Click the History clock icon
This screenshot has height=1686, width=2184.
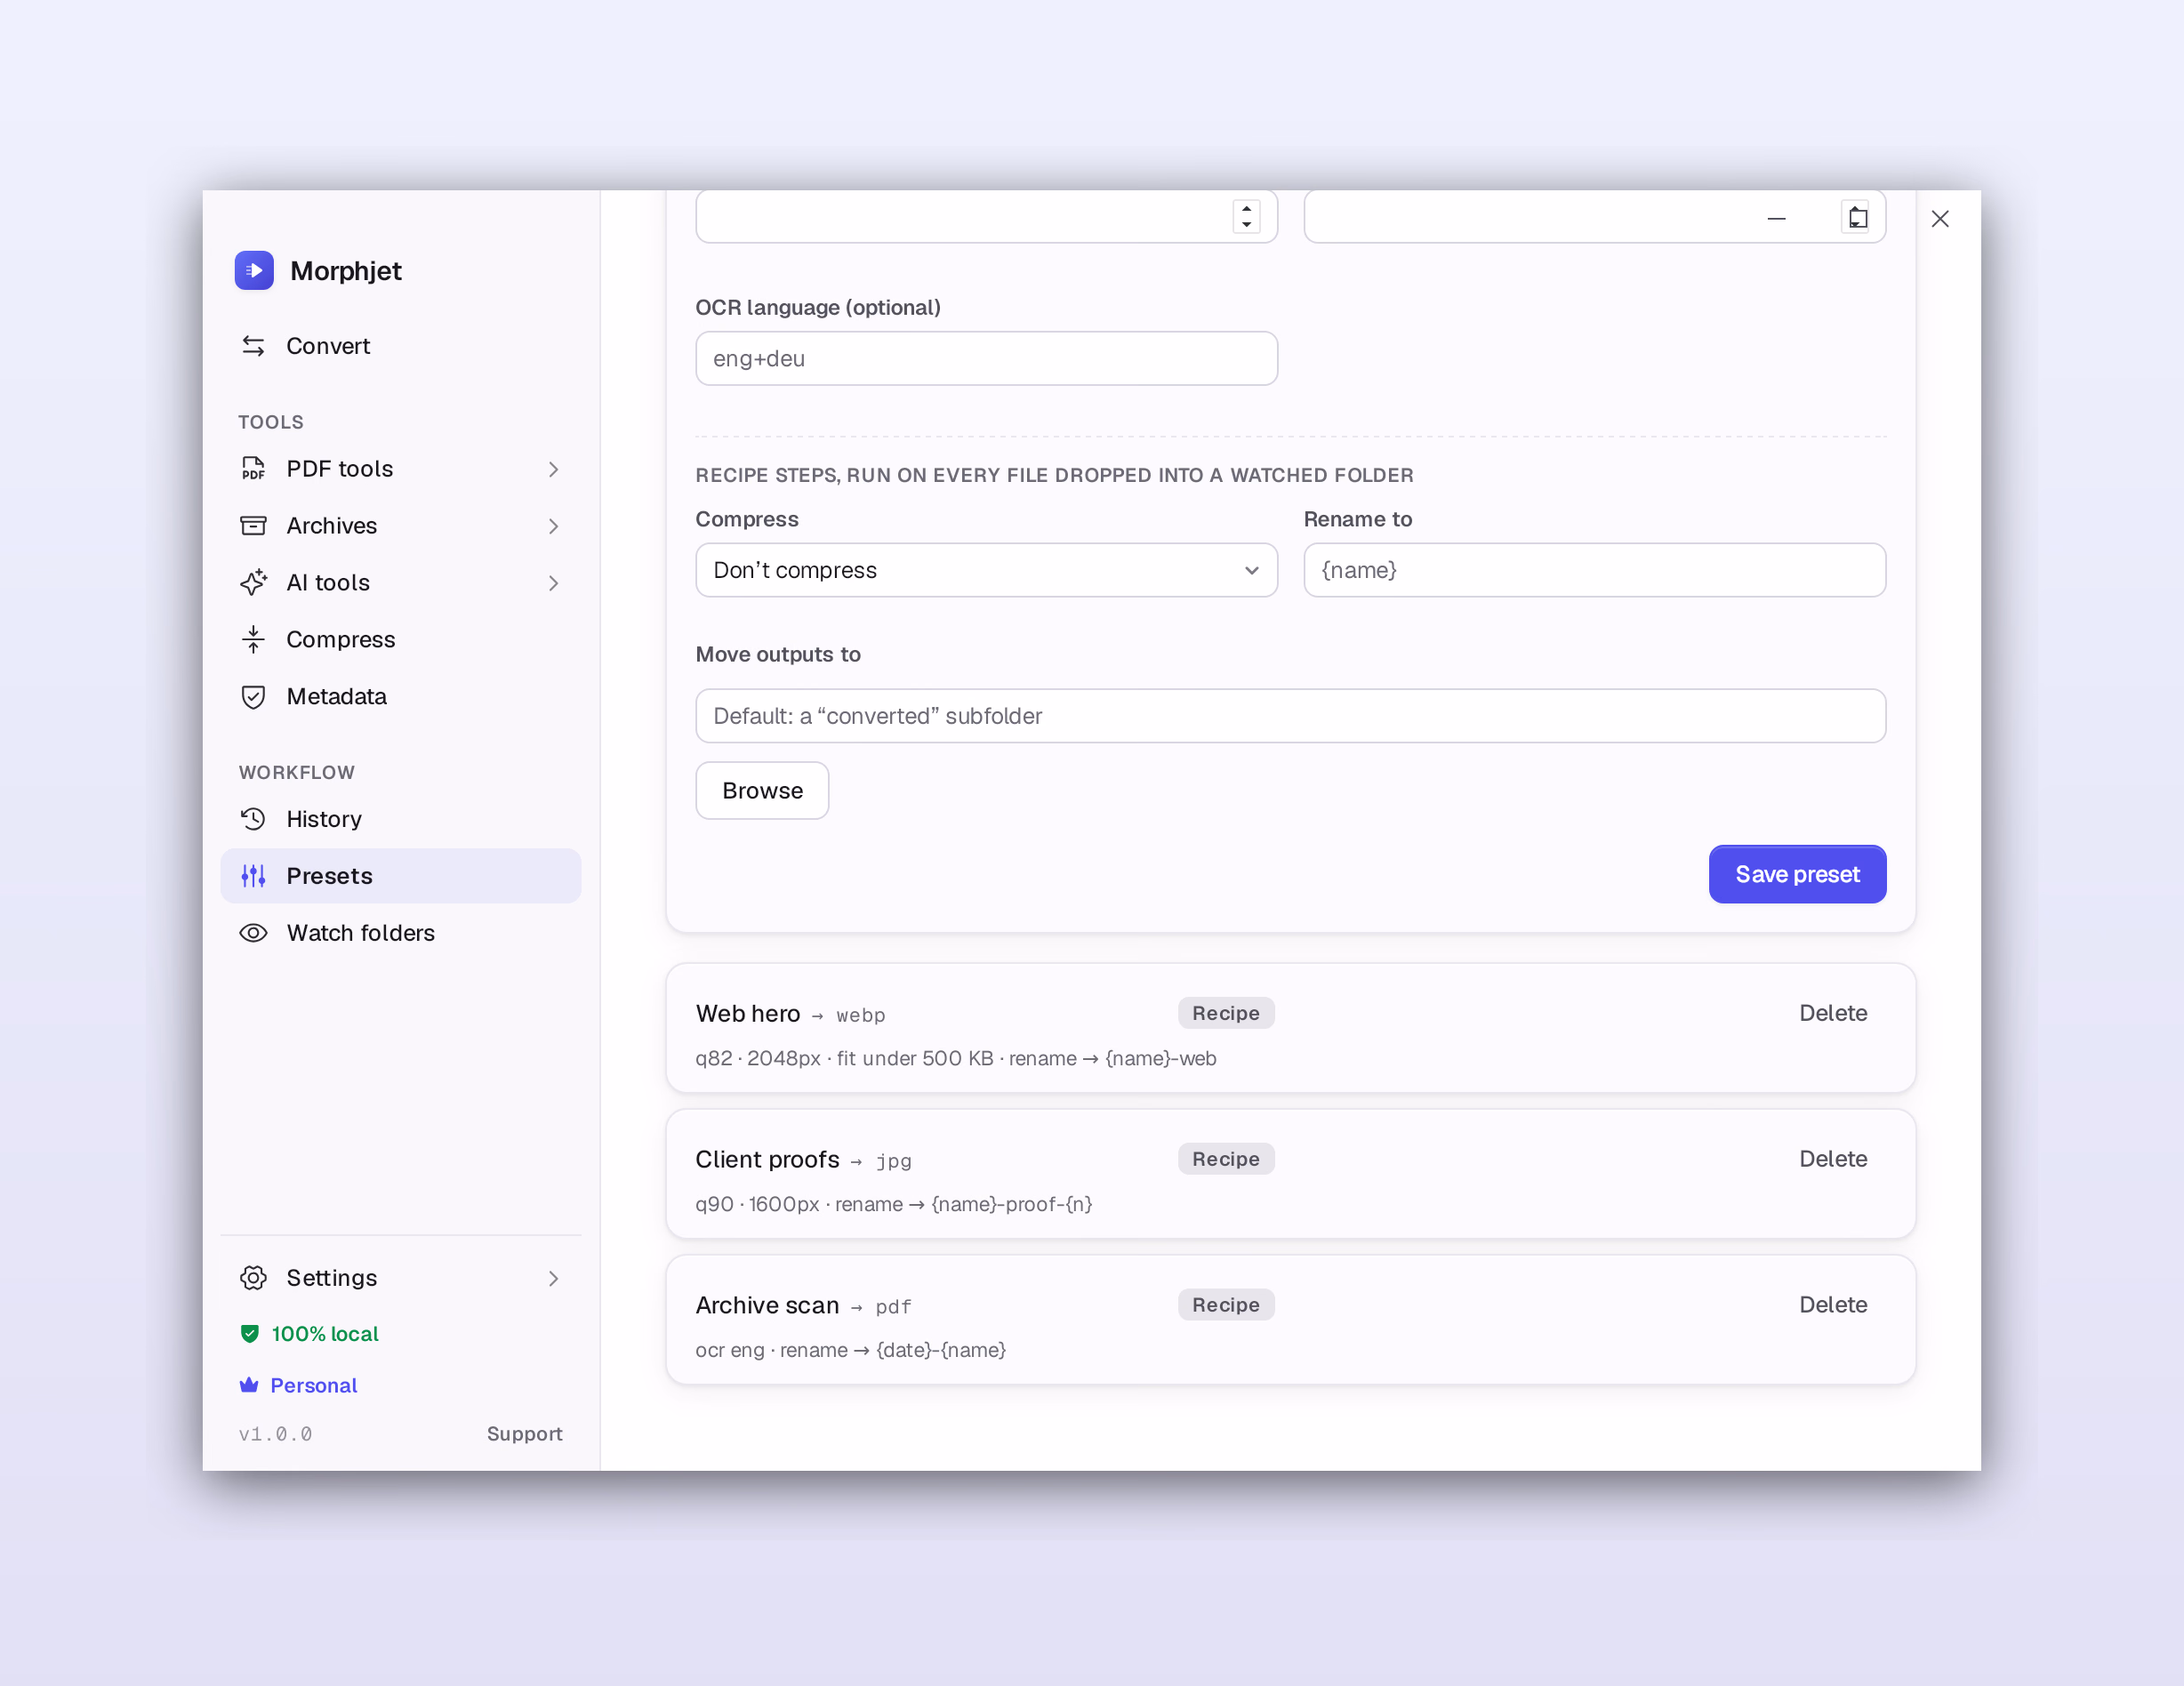coord(253,819)
